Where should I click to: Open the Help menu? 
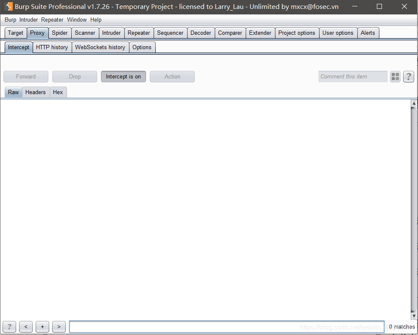pyautogui.click(x=96, y=20)
